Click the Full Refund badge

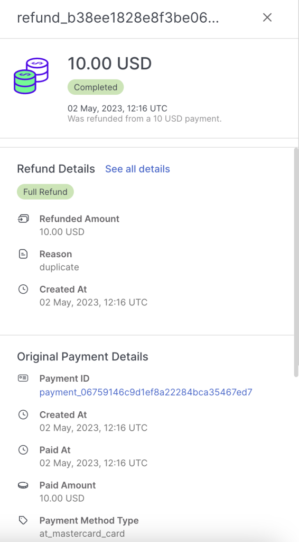click(45, 192)
